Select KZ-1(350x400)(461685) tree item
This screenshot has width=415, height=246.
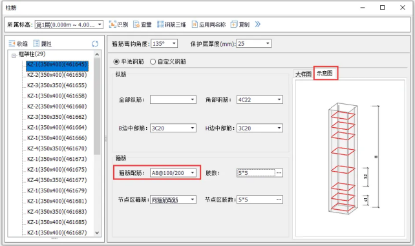point(57,222)
